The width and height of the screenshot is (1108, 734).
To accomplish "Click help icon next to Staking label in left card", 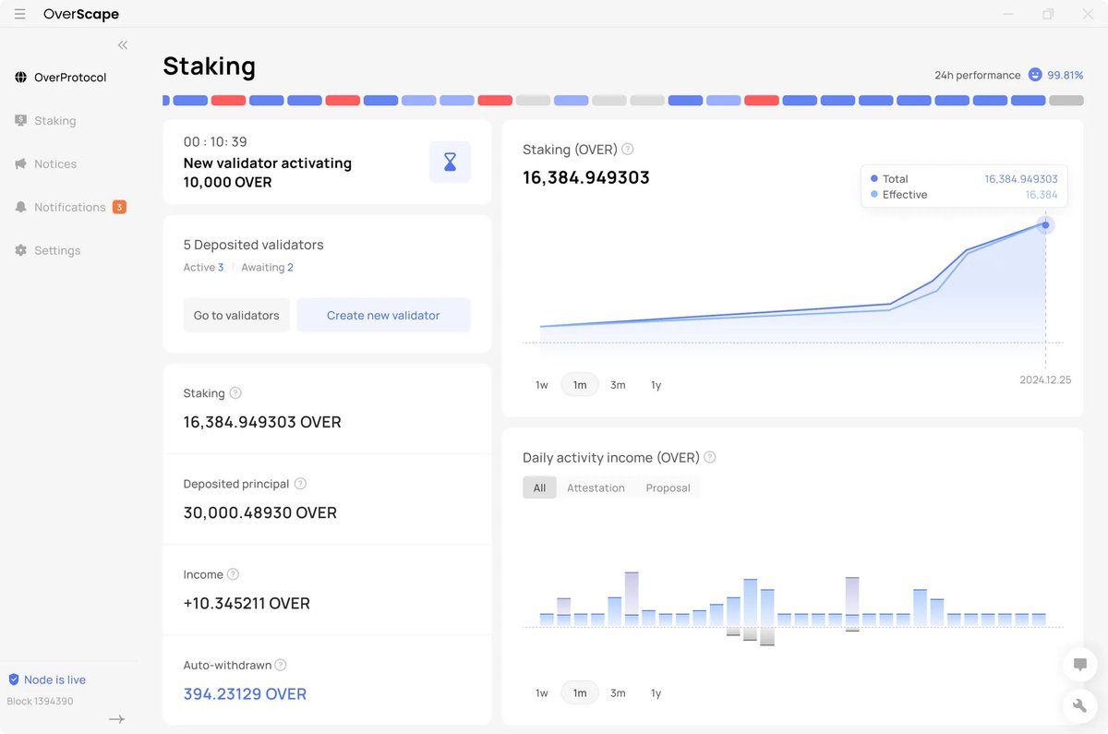I will 235,393.
